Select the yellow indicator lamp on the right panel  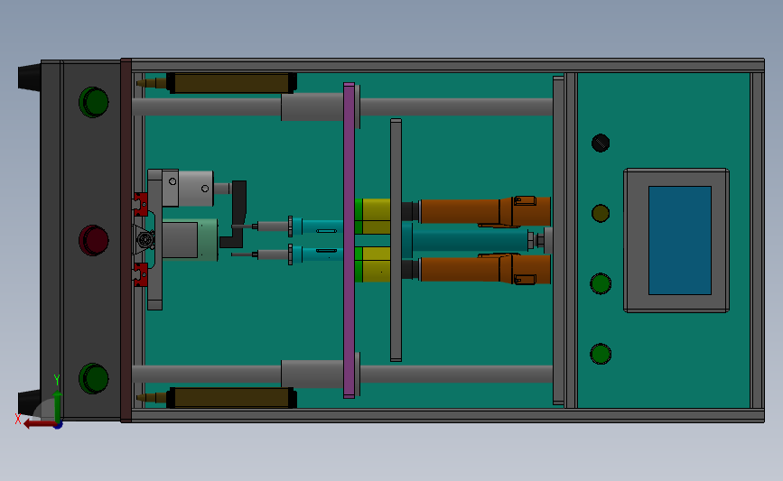point(601,214)
